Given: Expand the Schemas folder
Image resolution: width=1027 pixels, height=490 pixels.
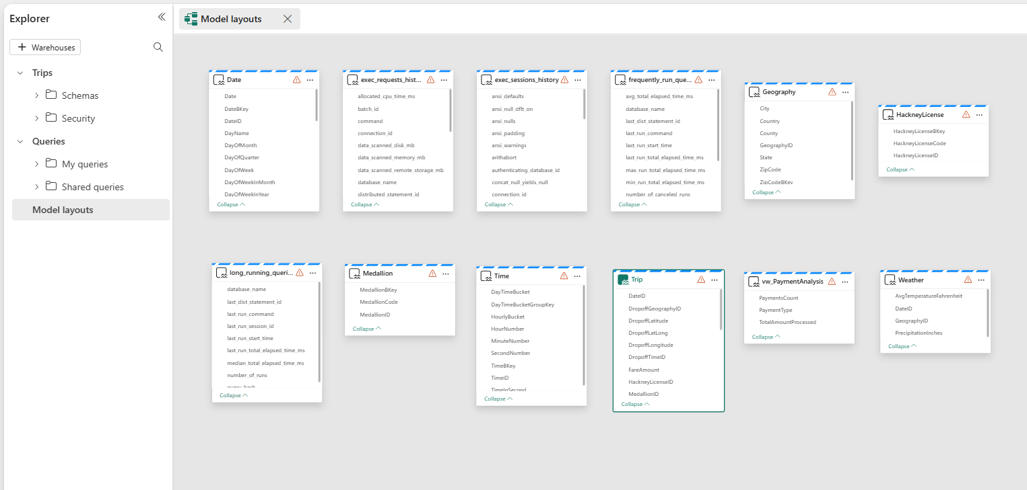Looking at the screenshot, I should pos(36,95).
